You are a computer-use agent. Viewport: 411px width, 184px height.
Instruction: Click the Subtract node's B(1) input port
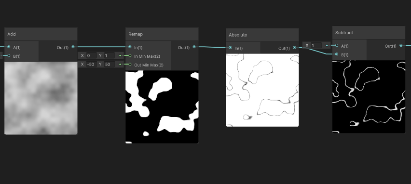coord(337,54)
